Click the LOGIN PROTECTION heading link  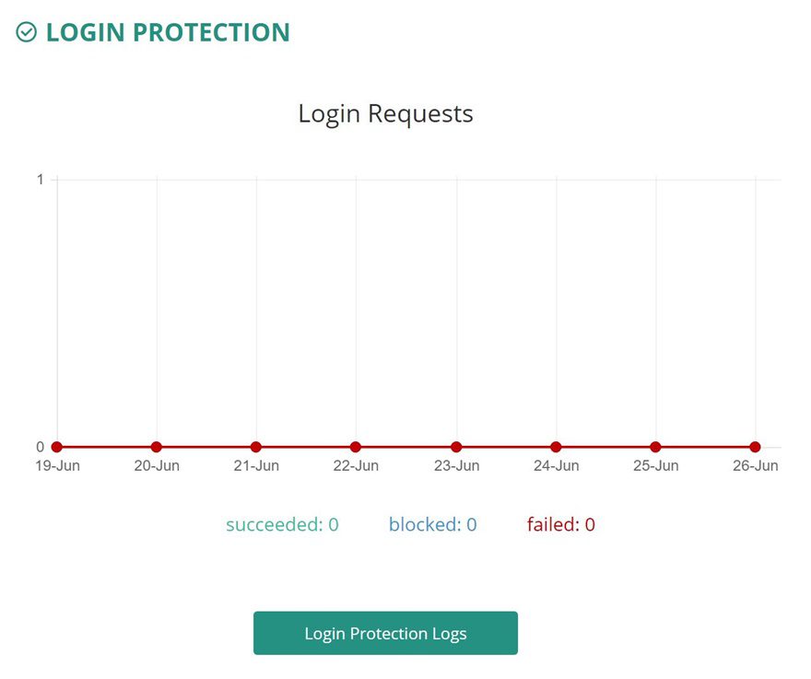166,31
